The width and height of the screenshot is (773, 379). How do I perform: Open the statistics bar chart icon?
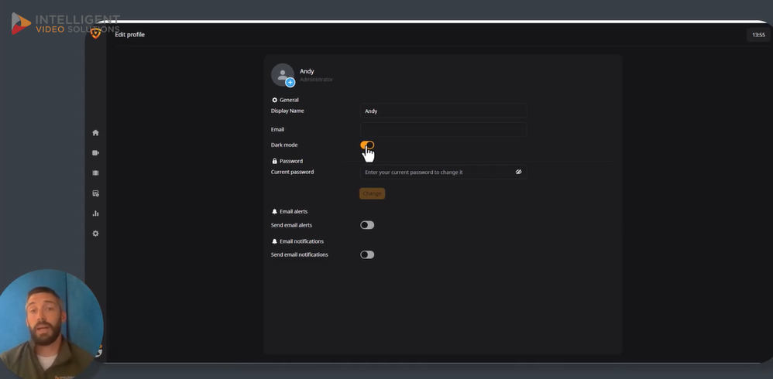pyautogui.click(x=95, y=213)
